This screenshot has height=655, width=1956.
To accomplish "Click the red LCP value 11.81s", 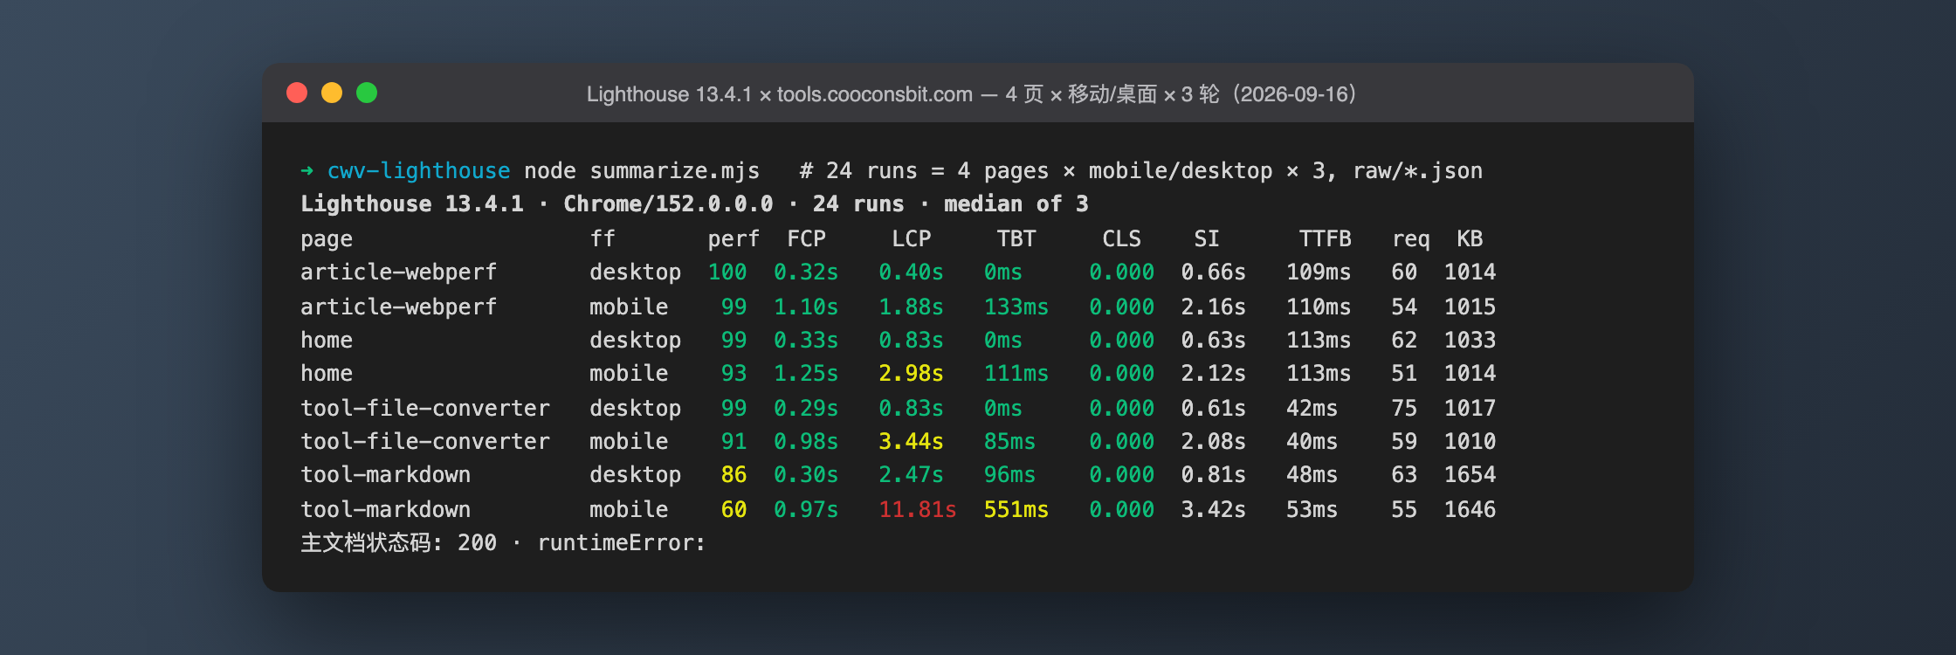I will click(918, 509).
